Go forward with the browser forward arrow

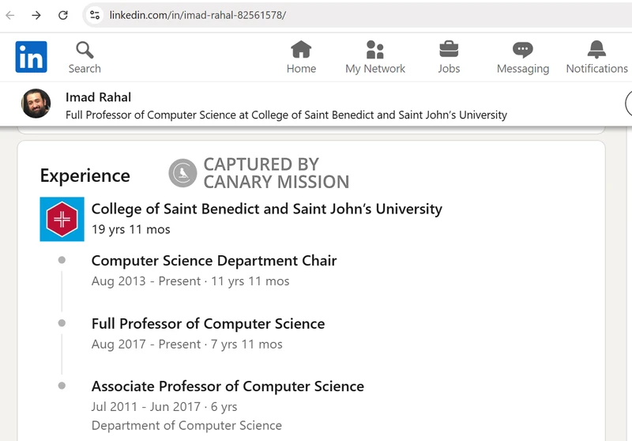pyautogui.click(x=36, y=15)
